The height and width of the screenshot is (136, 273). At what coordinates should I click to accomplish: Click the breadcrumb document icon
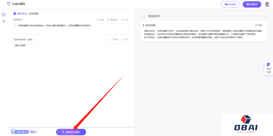coord(15,14)
